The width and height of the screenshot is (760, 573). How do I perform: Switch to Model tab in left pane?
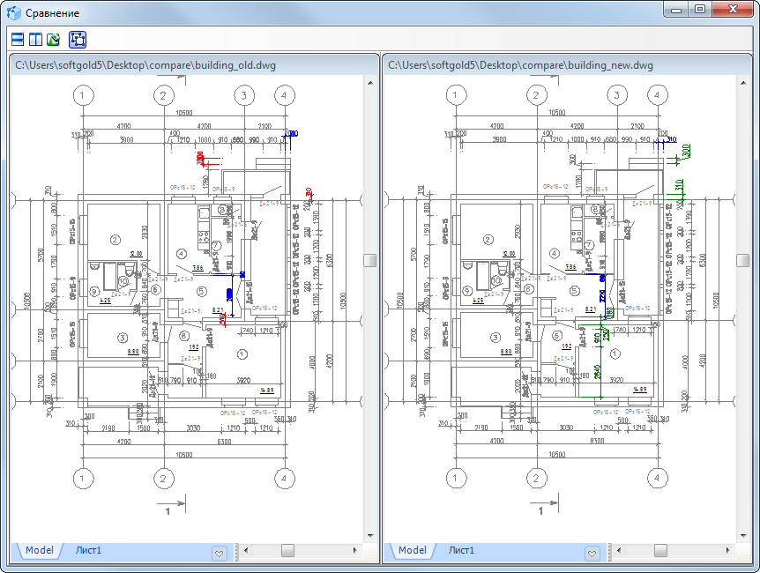click(x=39, y=550)
